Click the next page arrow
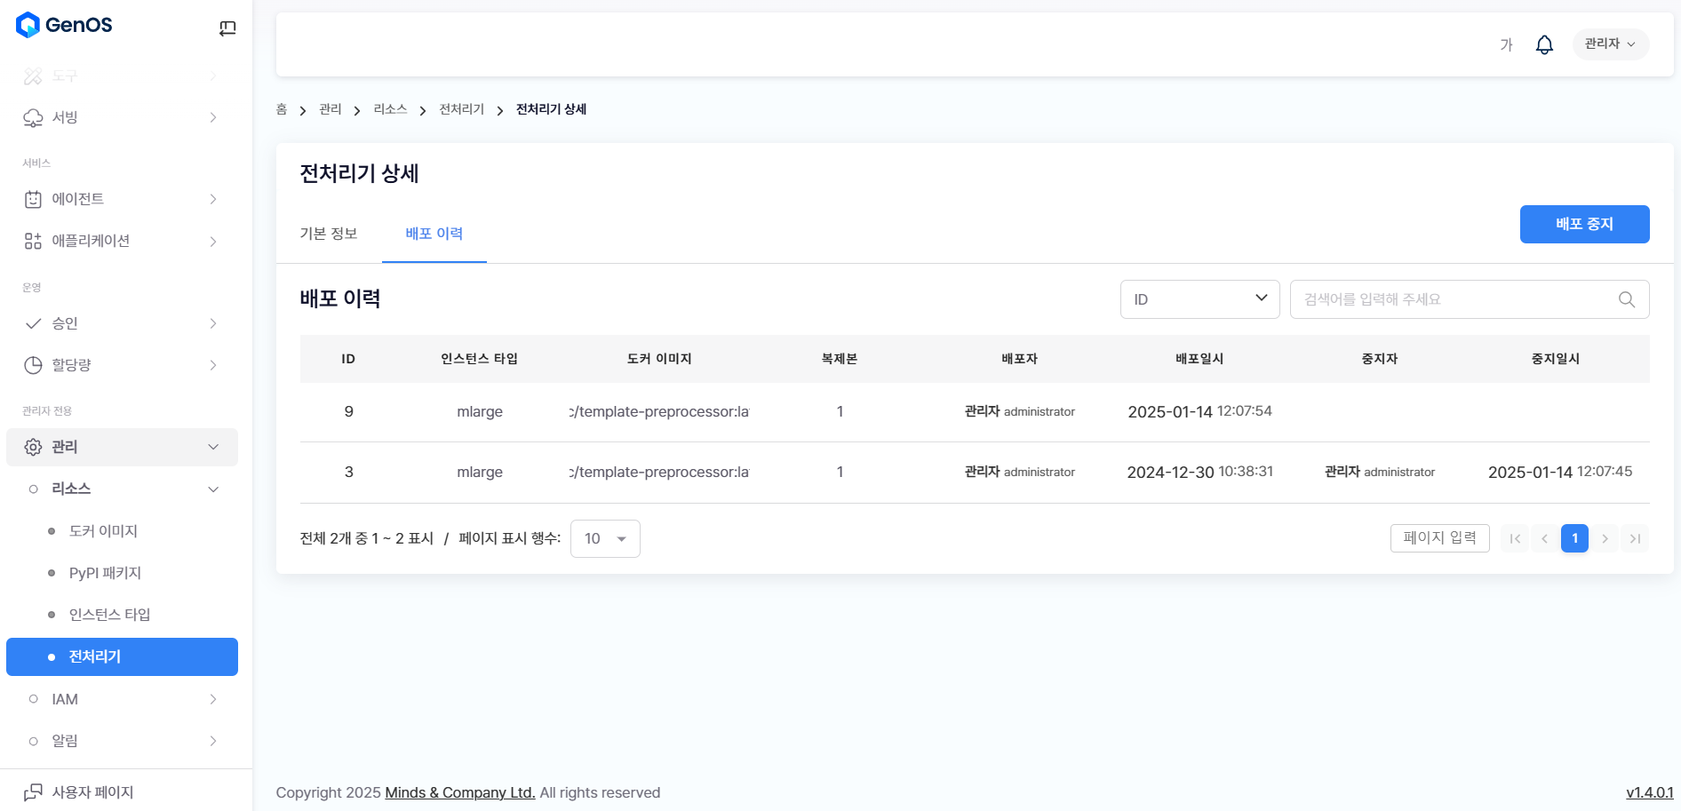 pos(1605,538)
